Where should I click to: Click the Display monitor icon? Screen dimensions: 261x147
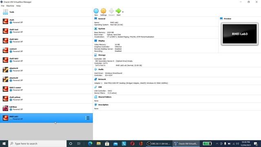click(x=95, y=40)
